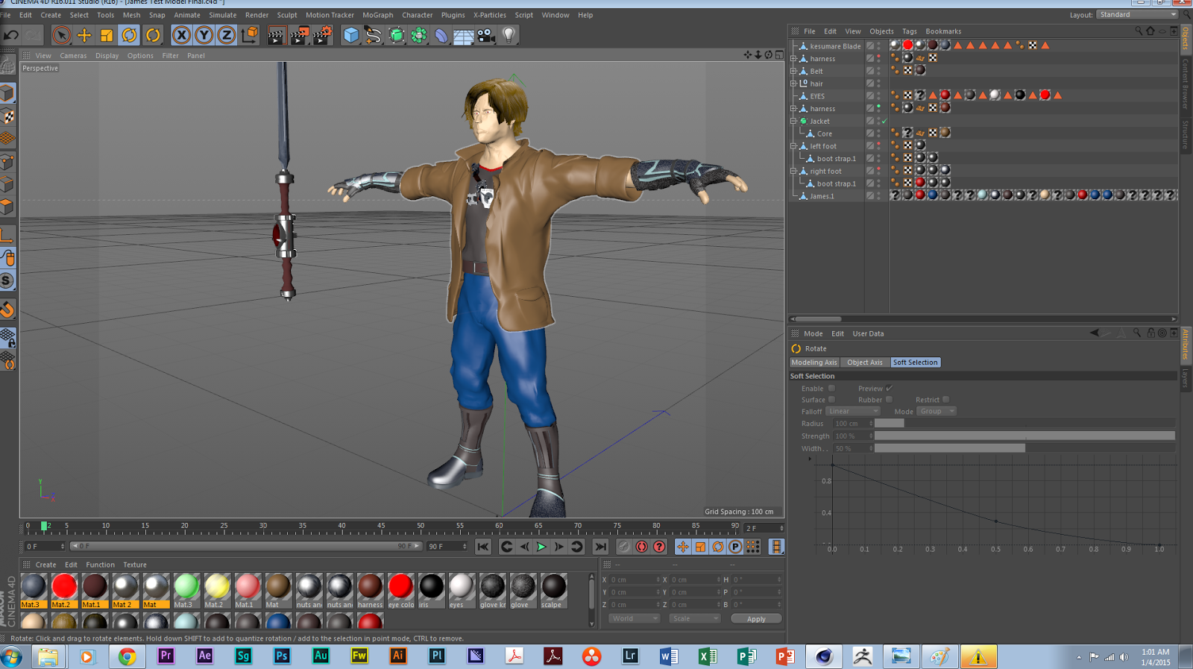Switch to the Object Axis tab

click(864, 362)
